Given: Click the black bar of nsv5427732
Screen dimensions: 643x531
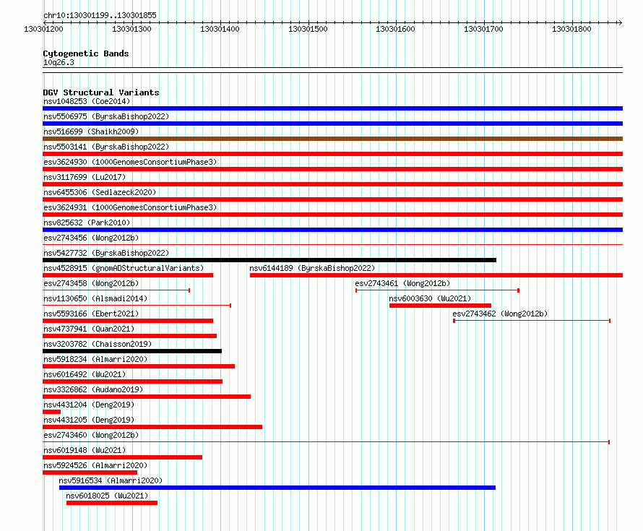Looking at the screenshot, I should [x=269, y=260].
